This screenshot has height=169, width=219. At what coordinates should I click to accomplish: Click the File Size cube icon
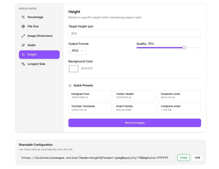23,27
